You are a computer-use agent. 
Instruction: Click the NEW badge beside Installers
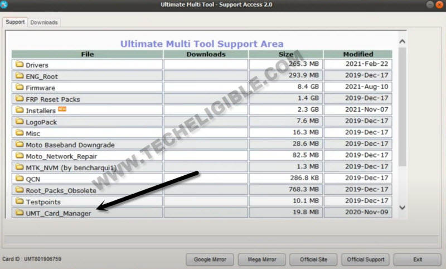tap(62, 109)
